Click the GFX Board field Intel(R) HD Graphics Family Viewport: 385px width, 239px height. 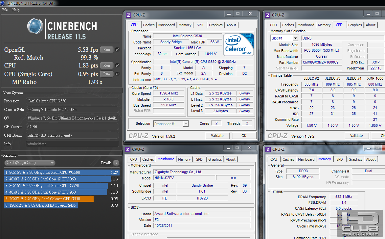[72, 135]
